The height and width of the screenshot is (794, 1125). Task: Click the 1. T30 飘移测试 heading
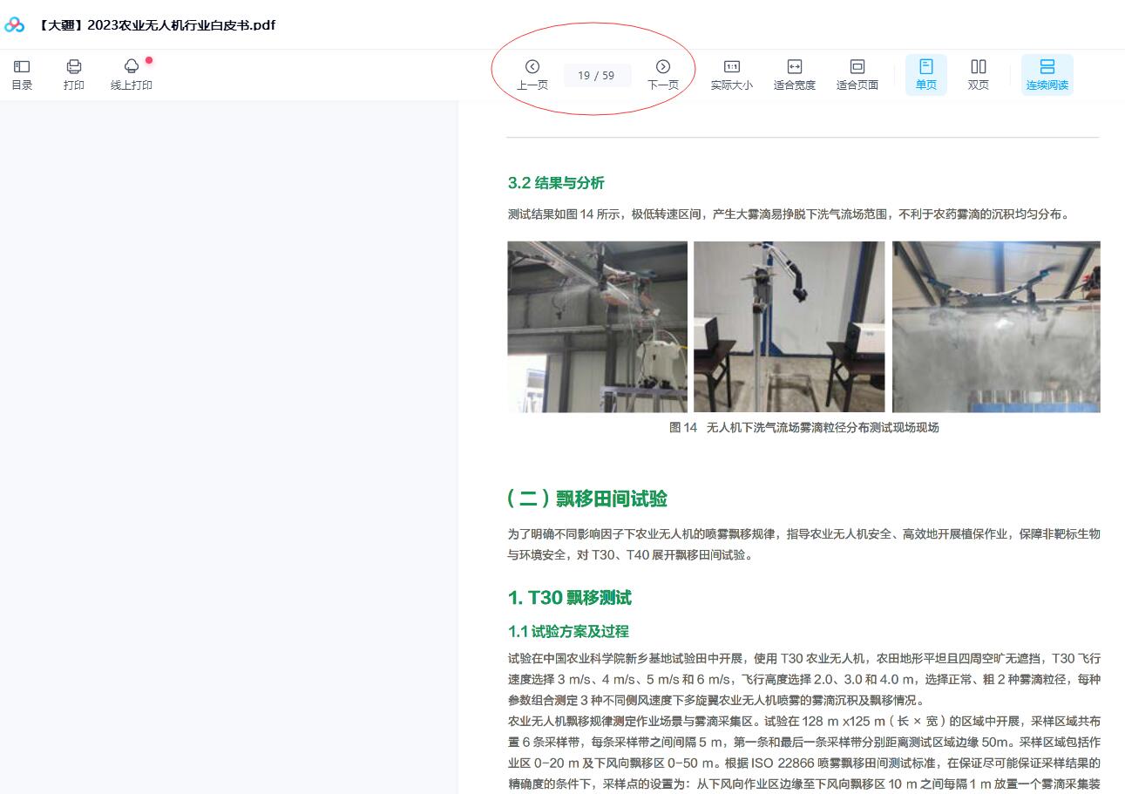tap(569, 598)
